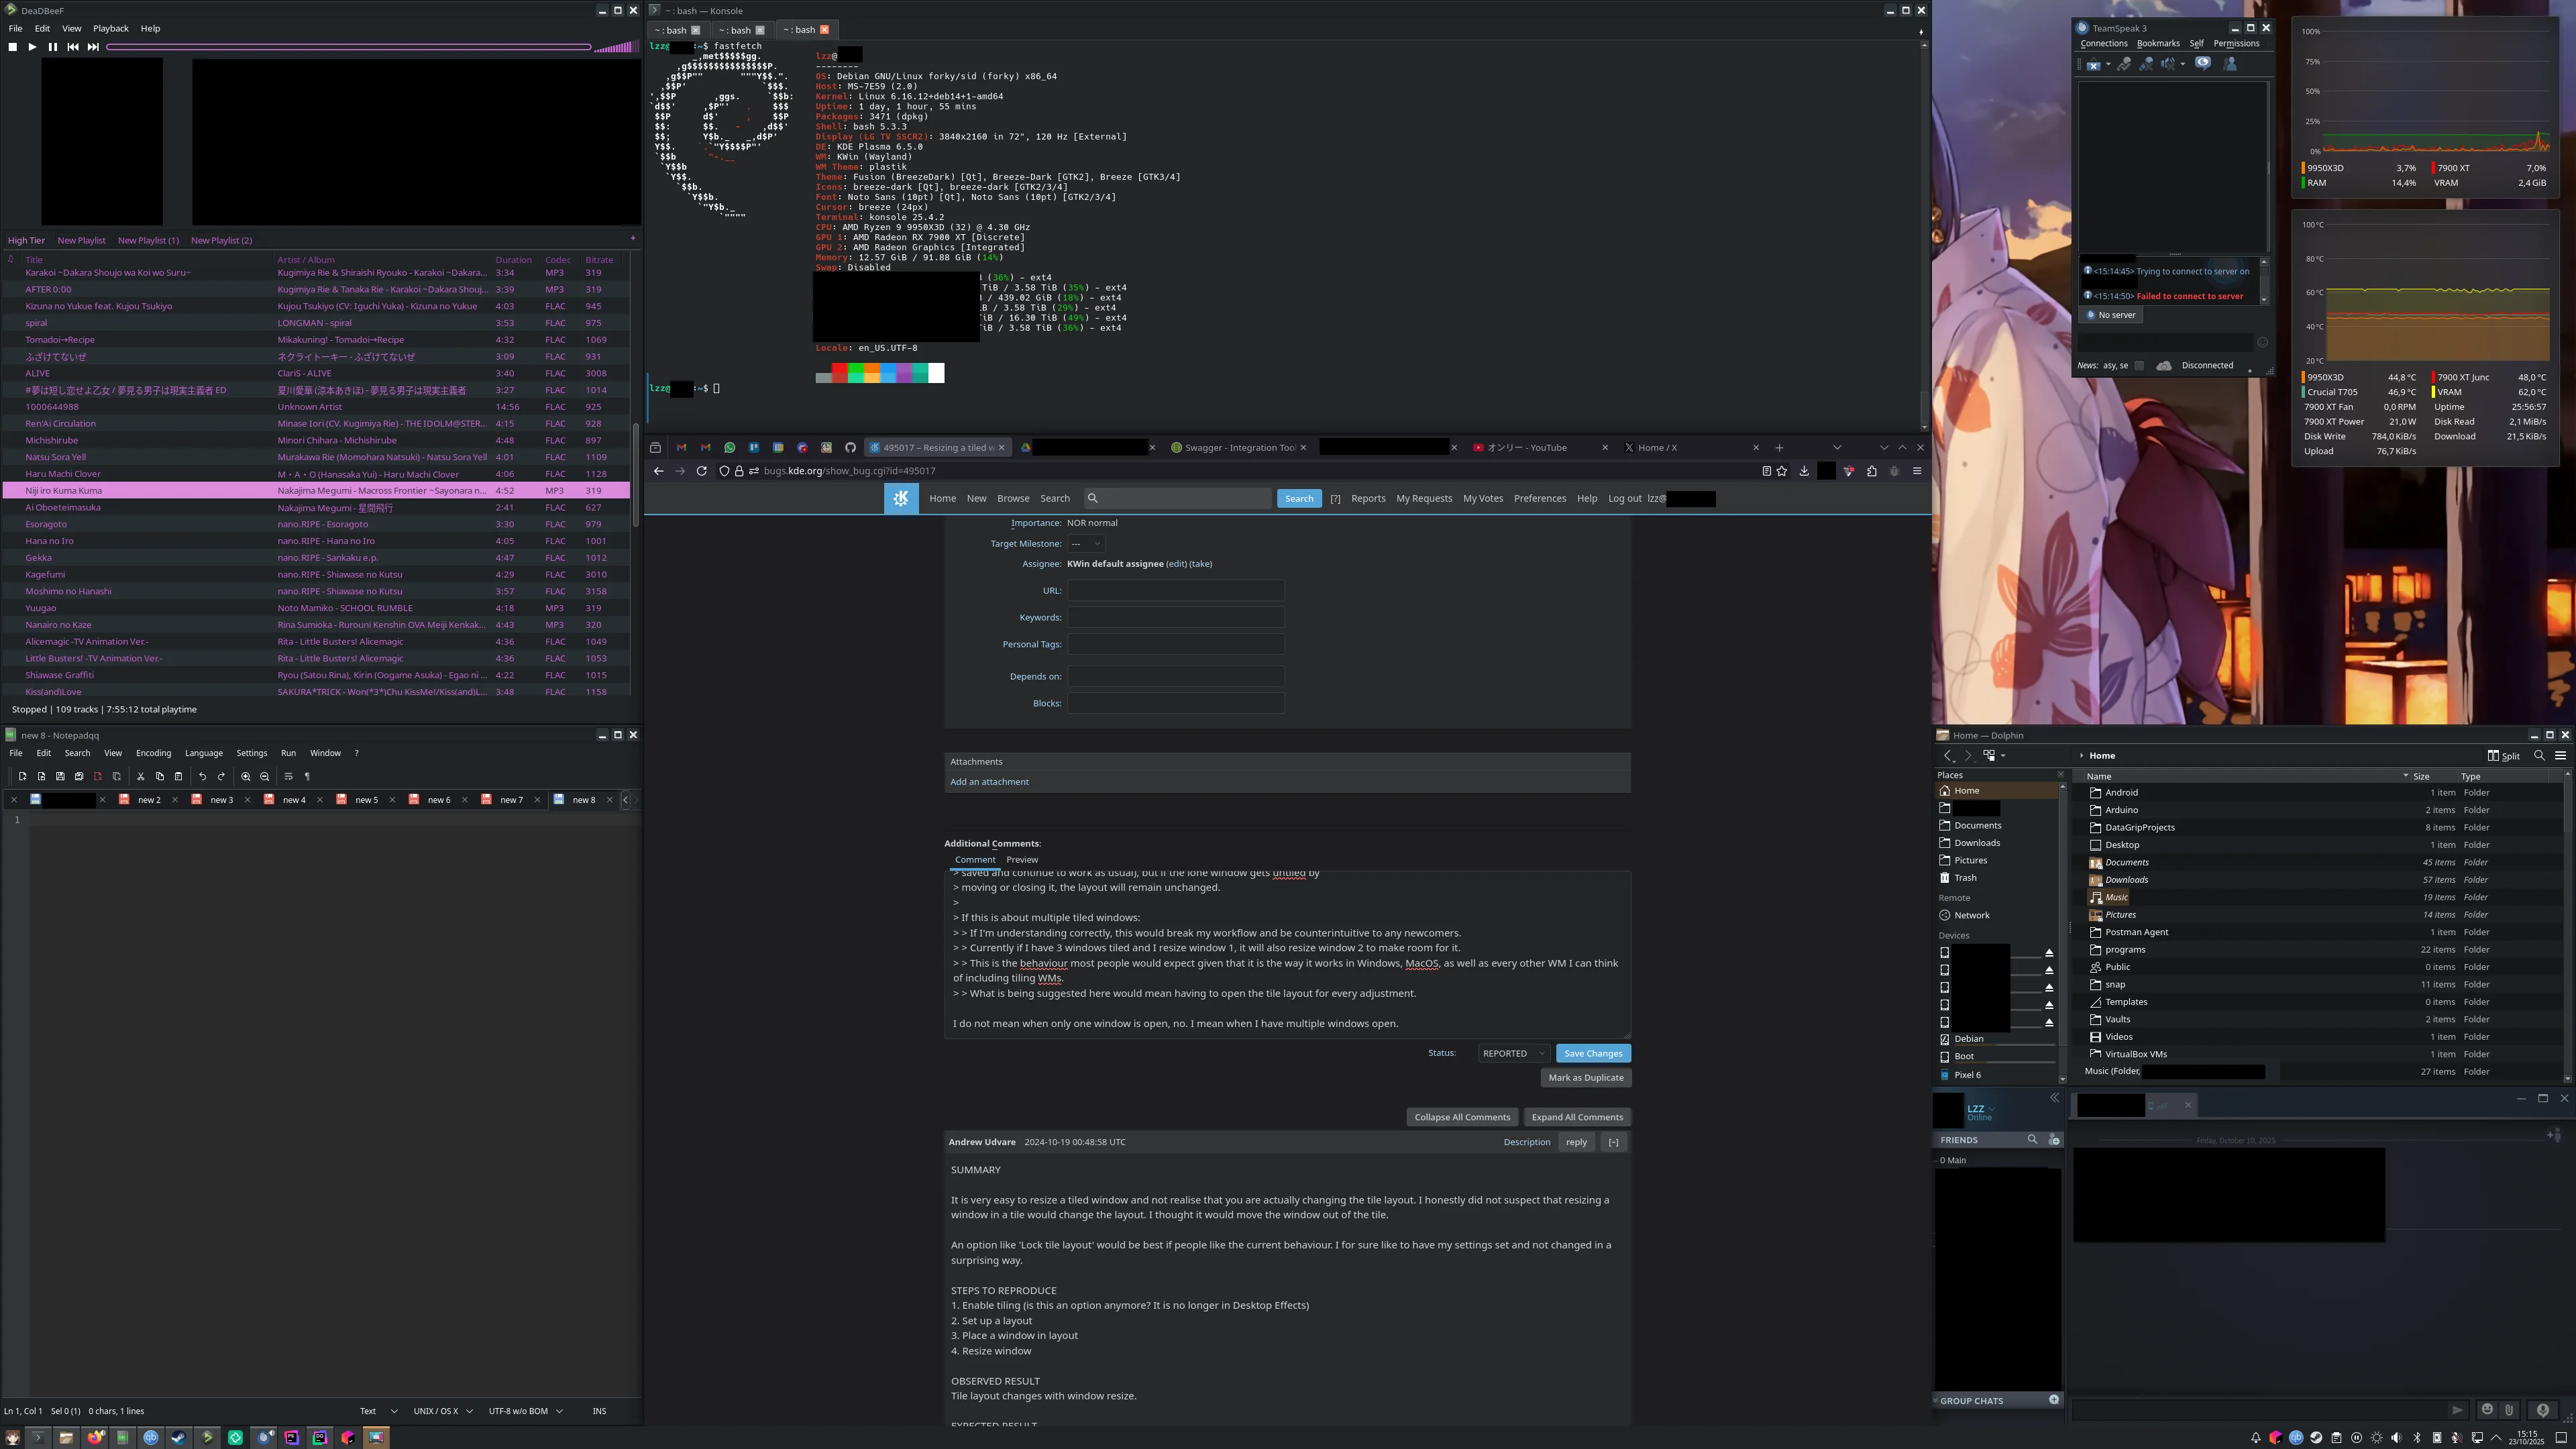Viewport: 2576px width, 1449px height.
Task: Open the Target Milestone dropdown
Action: (x=1085, y=544)
